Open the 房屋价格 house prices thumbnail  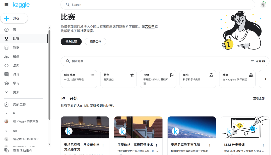point(138,127)
